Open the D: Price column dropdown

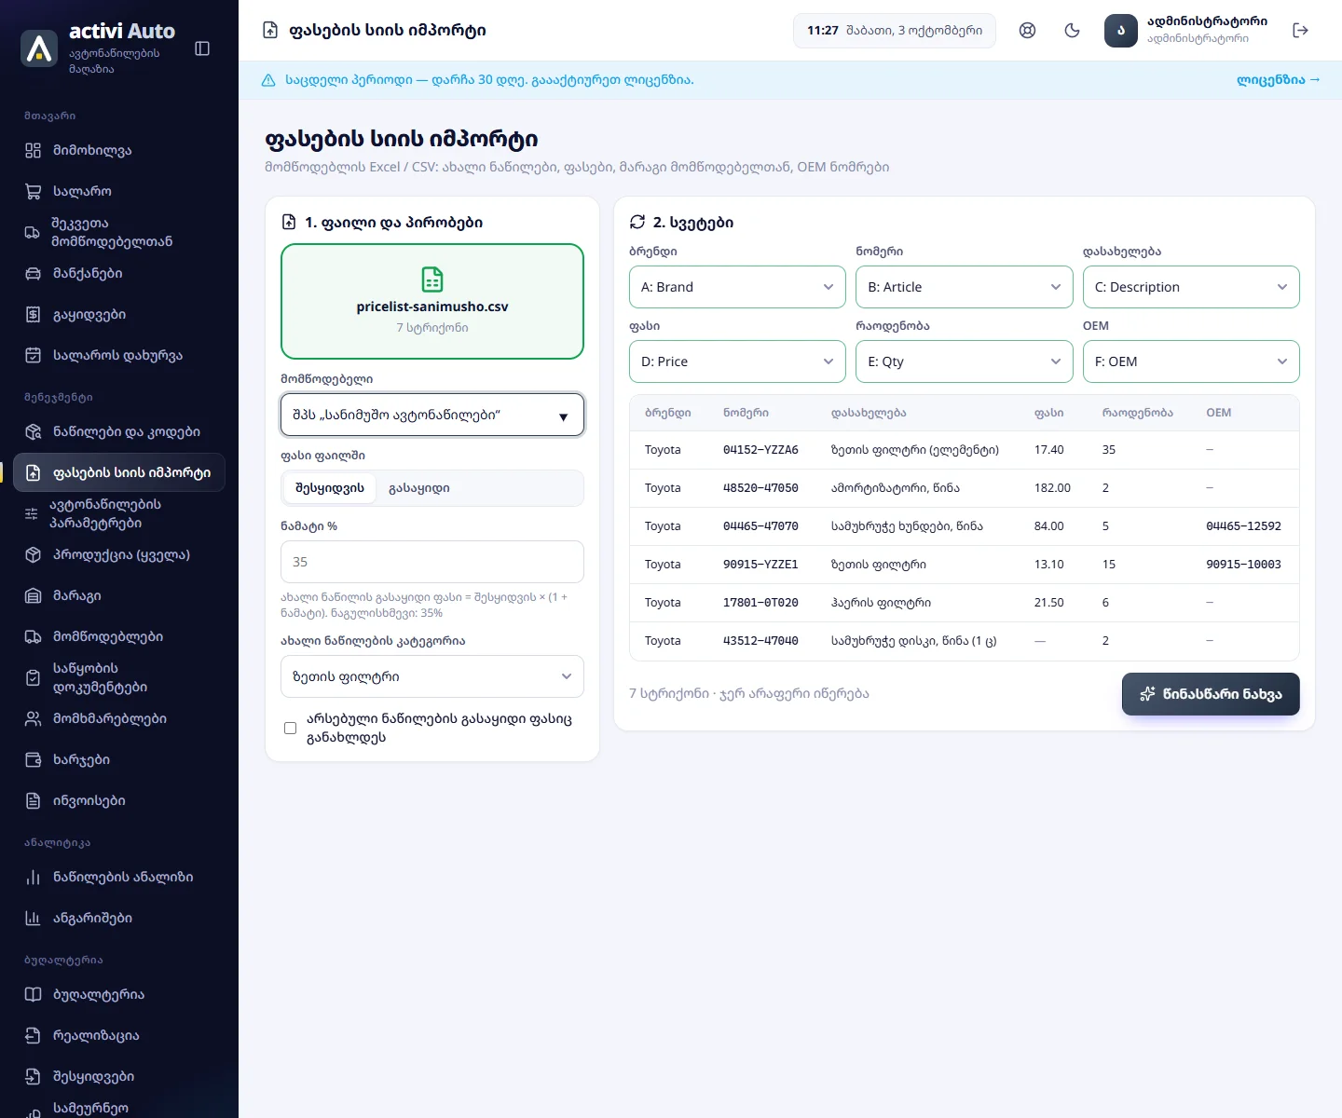737,361
